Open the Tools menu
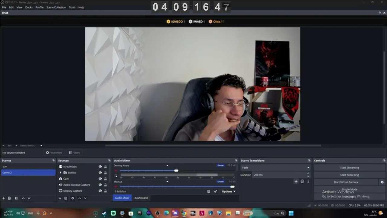The height and width of the screenshot is (218, 387). click(72, 7)
